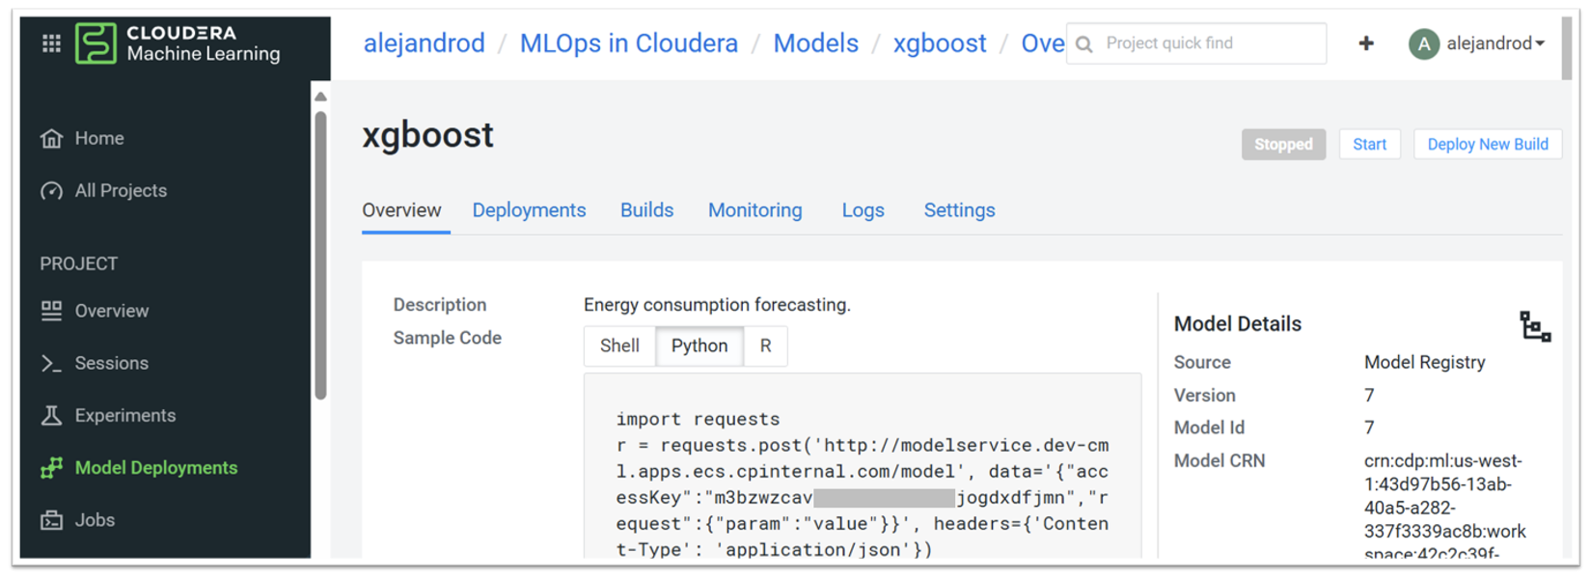1590x579 pixels.
Task: Switch to the Overview tab
Action: tap(401, 210)
